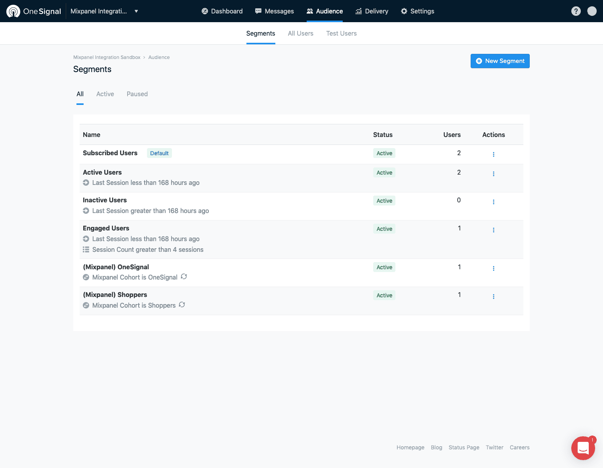Open the chat support widget
The image size is (603, 468).
tap(583, 448)
